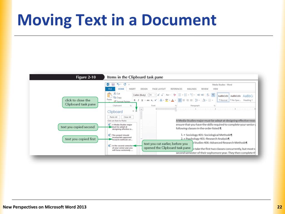The width and height of the screenshot is (285, 214).
Task: Apply the Heading 1 style
Action: 248,98
